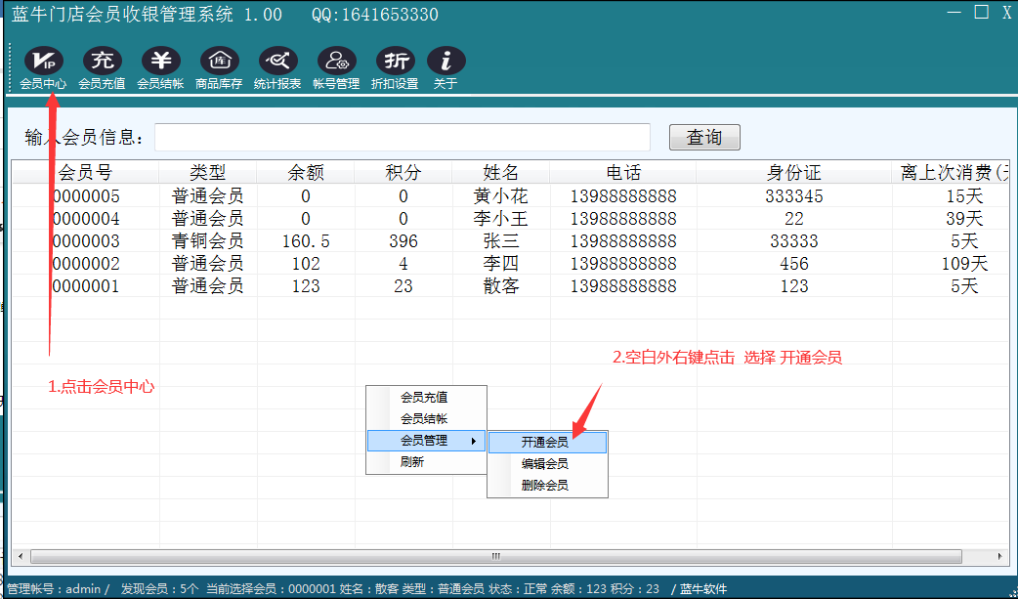This screenshot has width=1018, height=599.
Task: Minimize the application window
Action: 954,13
